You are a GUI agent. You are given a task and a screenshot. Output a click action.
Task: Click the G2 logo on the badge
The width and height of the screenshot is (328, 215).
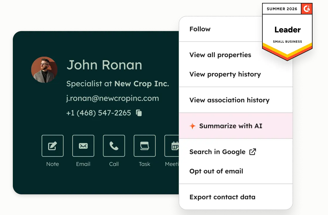click(307, 9)
